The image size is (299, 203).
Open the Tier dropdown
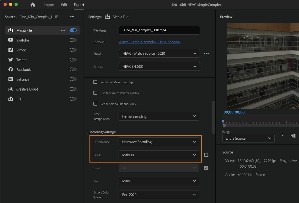159,181
